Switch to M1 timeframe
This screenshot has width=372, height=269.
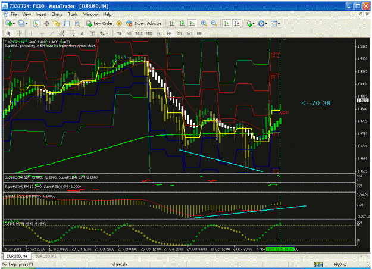click(x=119, y=33)
